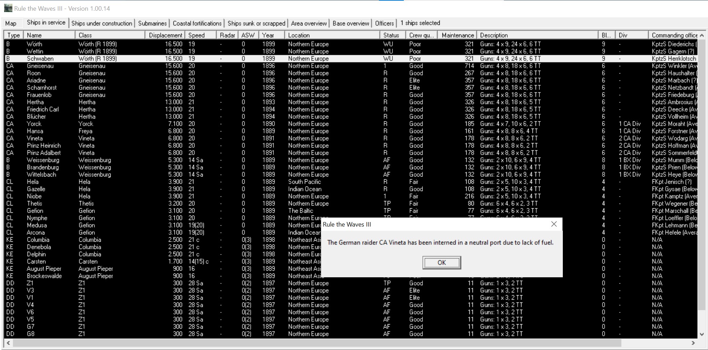Sort by the Maintenance column header
Image resolution: width=708 pixels, height=350 pixels.
coord(457,35)
